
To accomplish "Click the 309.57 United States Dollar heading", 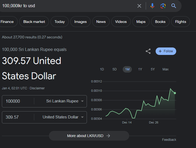I will tap(32, 68).
